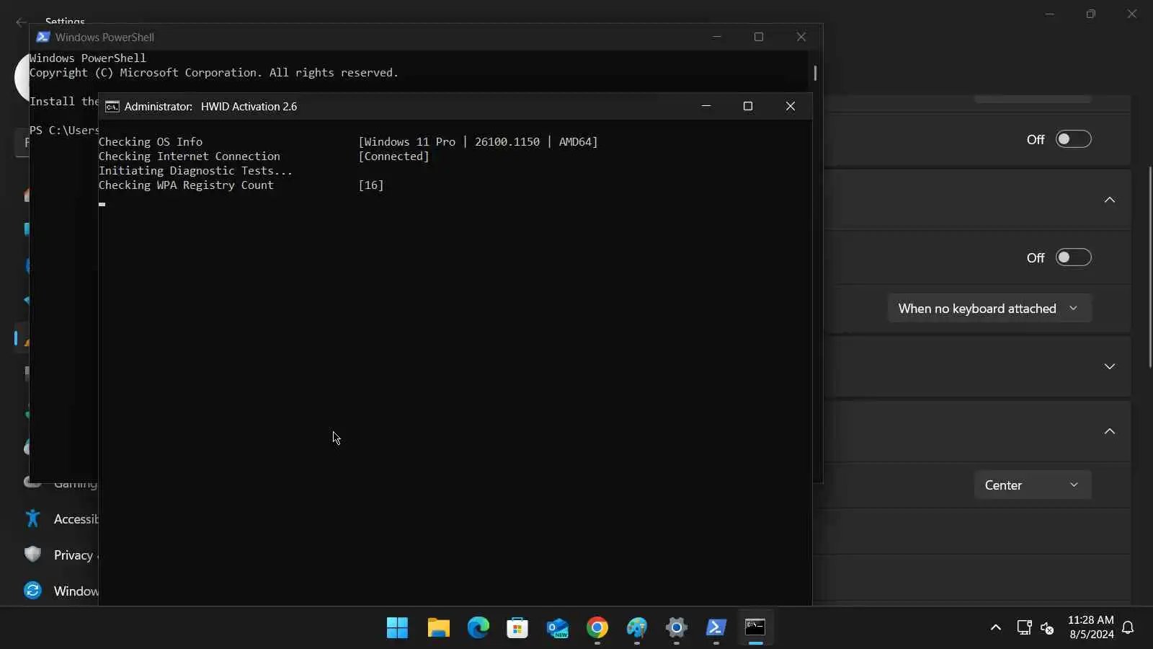Collapse the section below the first Off toggle
This screenshot has height=649, width=1153.
click(x=1110, y=200)
